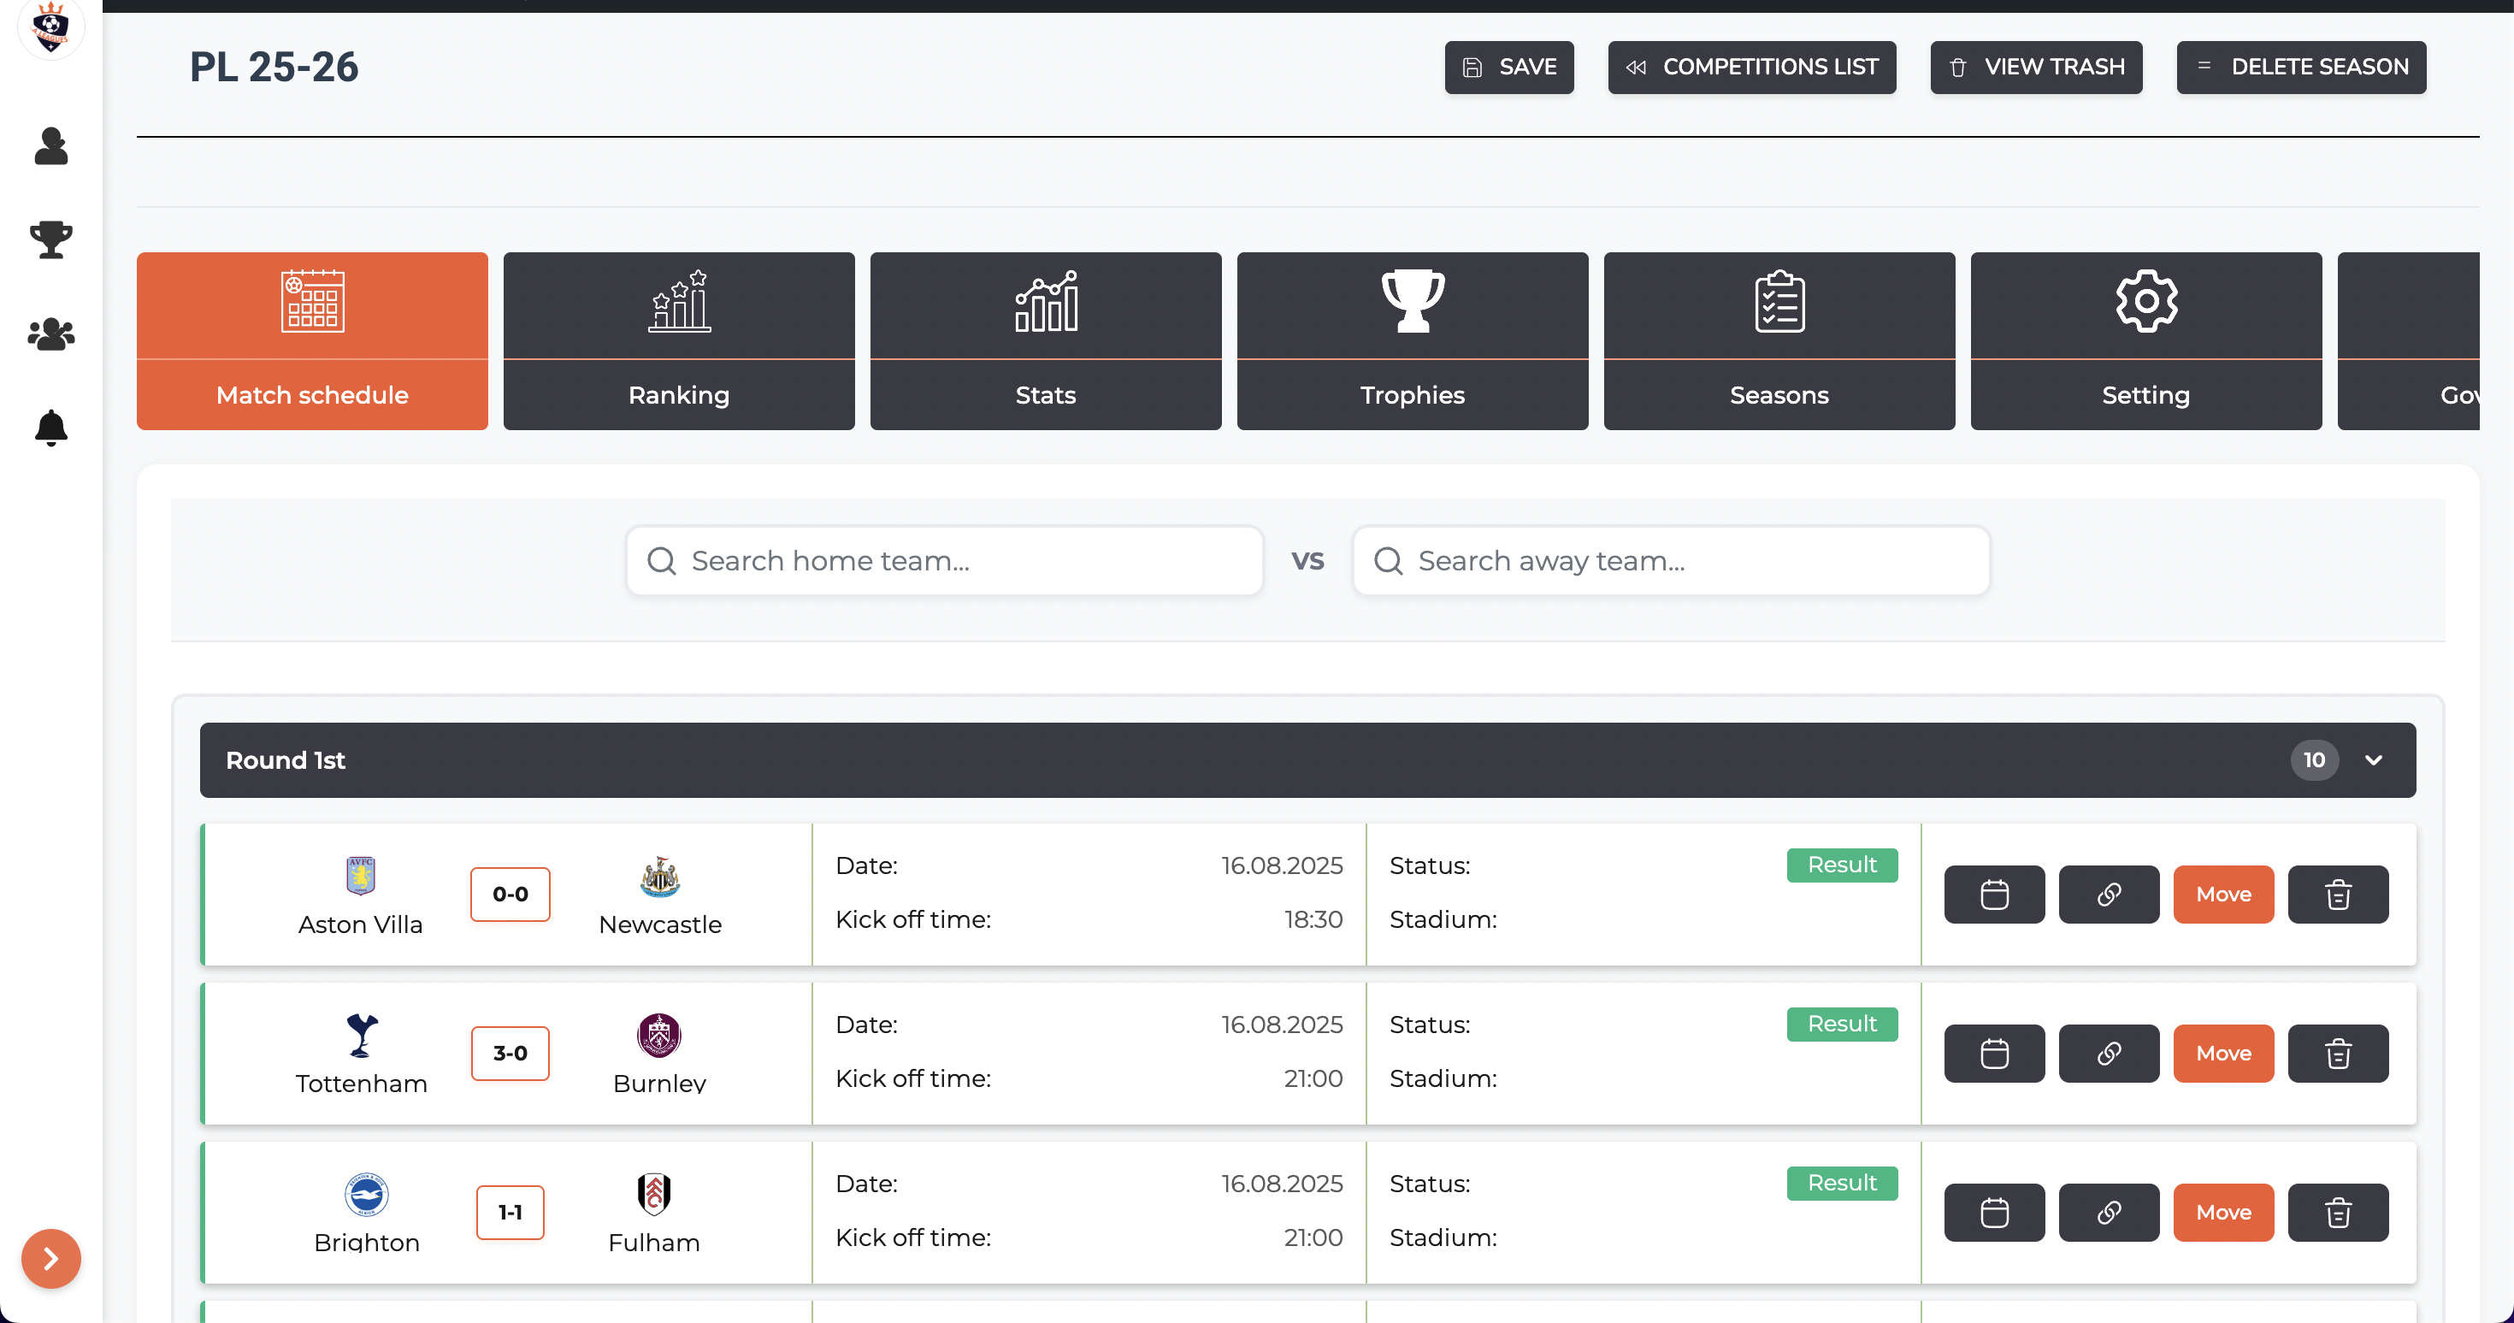Screen dimensions: 2514x1323
Task: Click the user profile icon in the sidebar
Action: 50,146
